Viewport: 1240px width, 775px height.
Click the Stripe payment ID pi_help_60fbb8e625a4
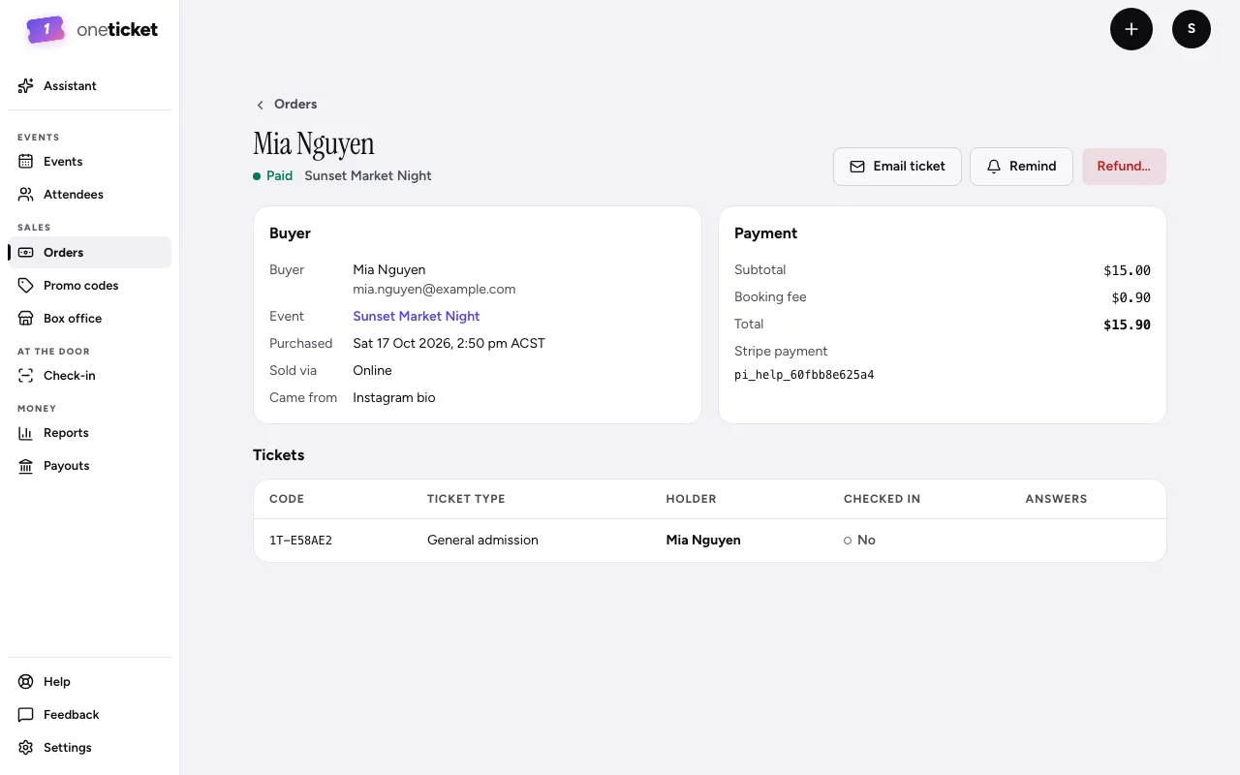pos(804,375)
